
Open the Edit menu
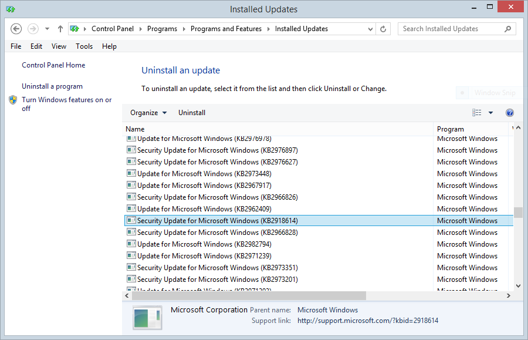point(36,46)
